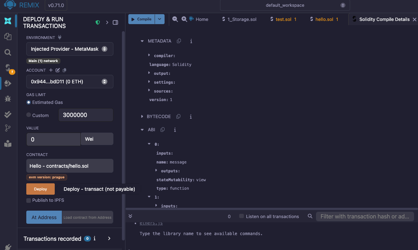Viewport: 418px width, 250px height.
Task: Open the File Explorer sidebar icon
Action: click(x=8, y=37)
